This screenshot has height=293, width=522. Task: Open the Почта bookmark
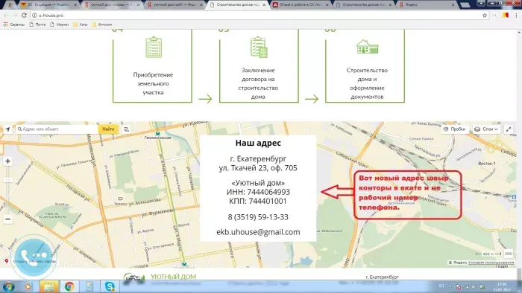coord(37,25)
